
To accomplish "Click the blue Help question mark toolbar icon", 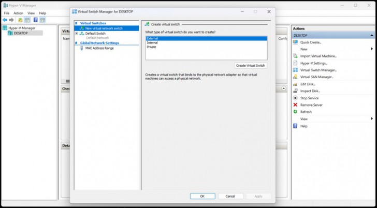I will click(x=36, y=20).
